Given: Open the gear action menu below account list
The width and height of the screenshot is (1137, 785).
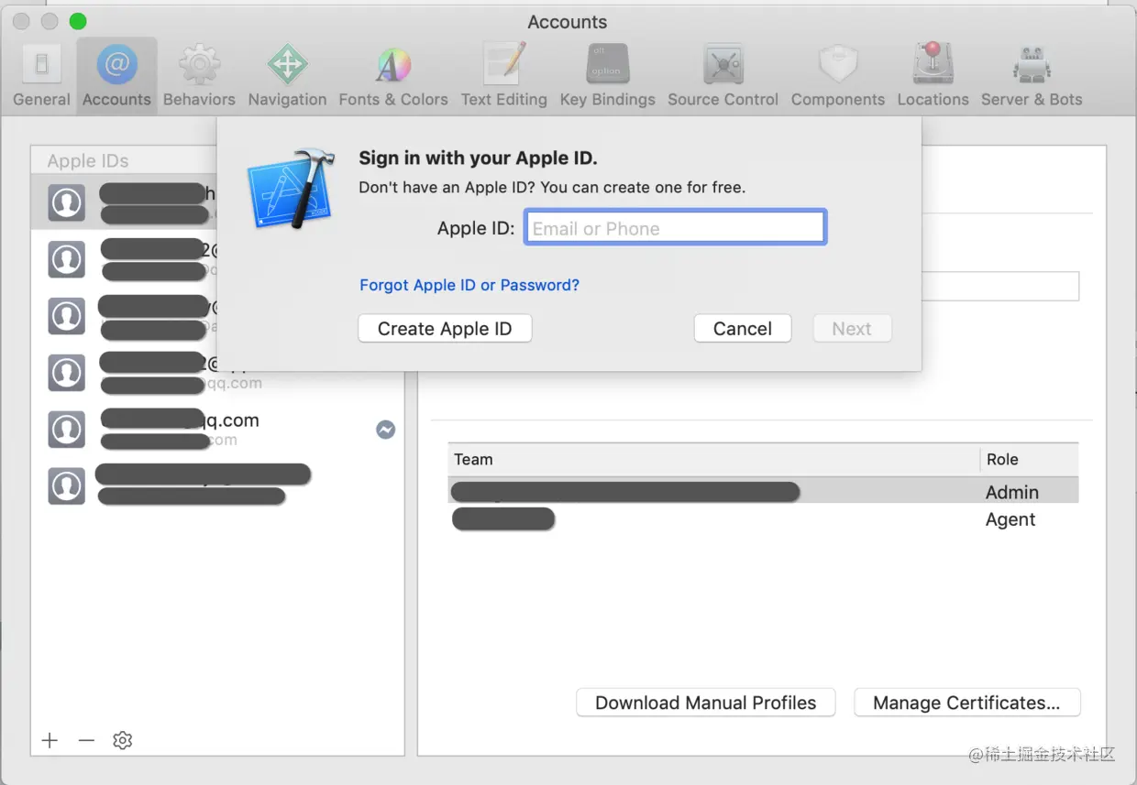Looking at the screenshot, I should [123, 740].
